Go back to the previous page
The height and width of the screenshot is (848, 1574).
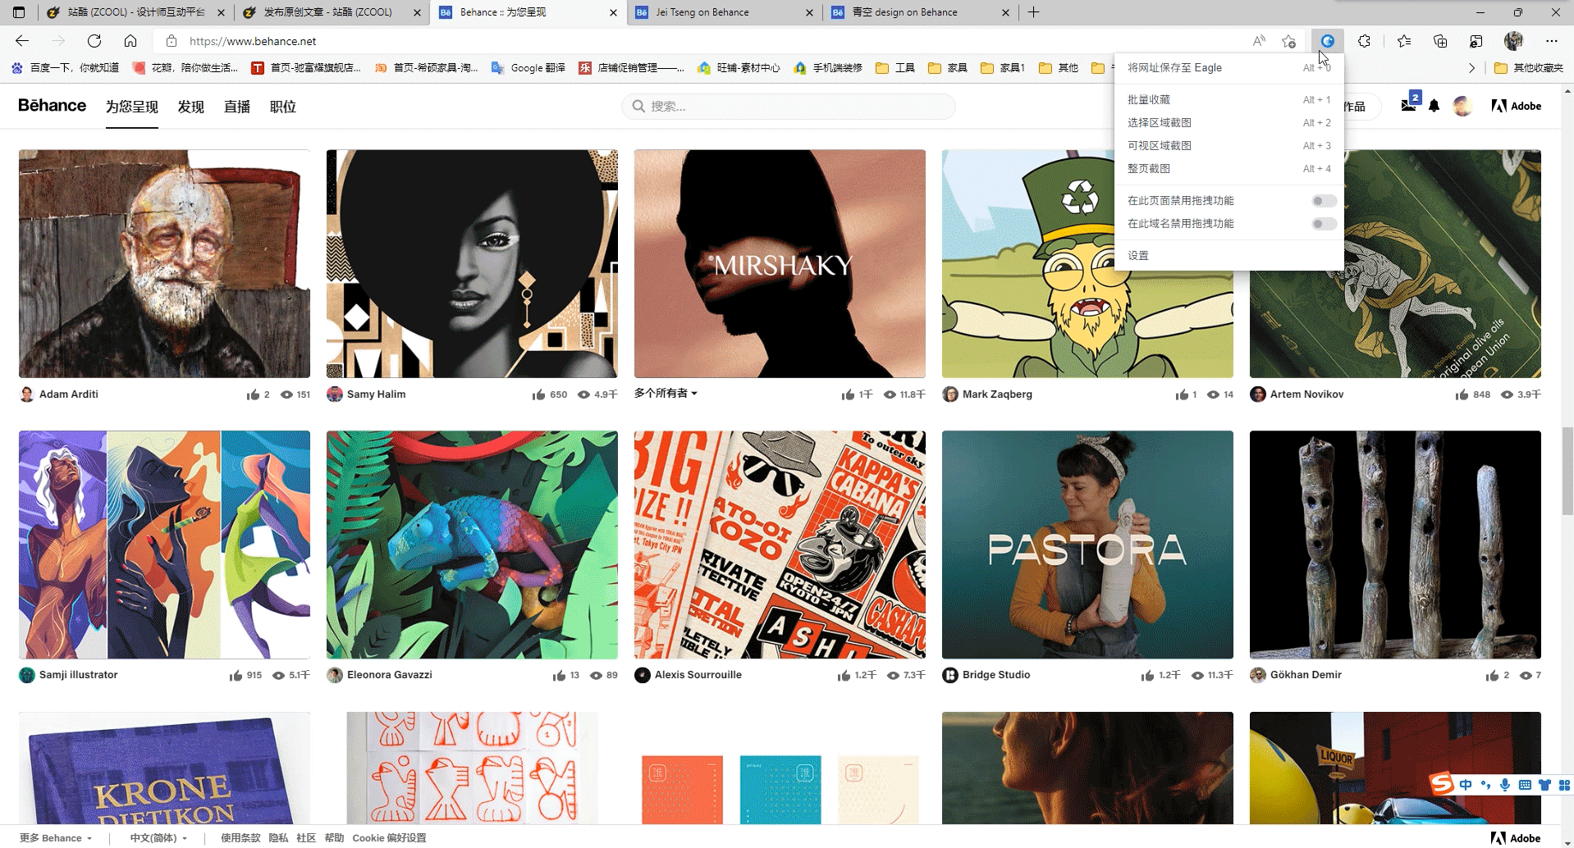[x=22, y=41]
